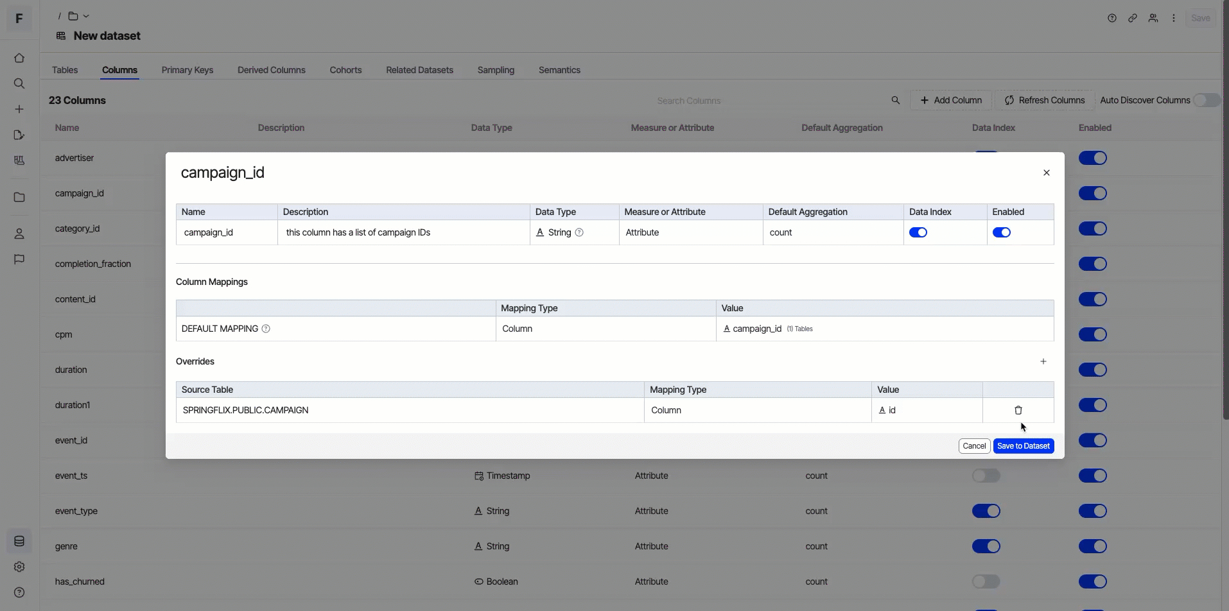
Task: Click the F logo at top left
Action: pos(19,19)
